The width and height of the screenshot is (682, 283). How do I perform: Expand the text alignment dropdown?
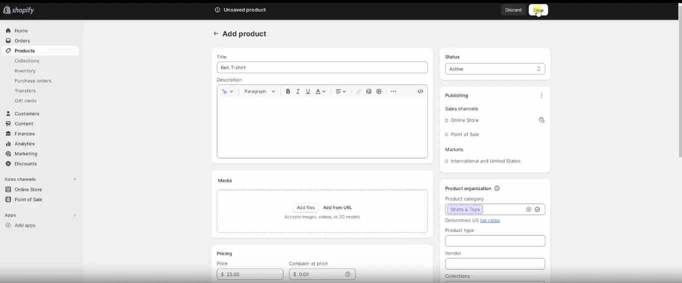tap(340, 91)
